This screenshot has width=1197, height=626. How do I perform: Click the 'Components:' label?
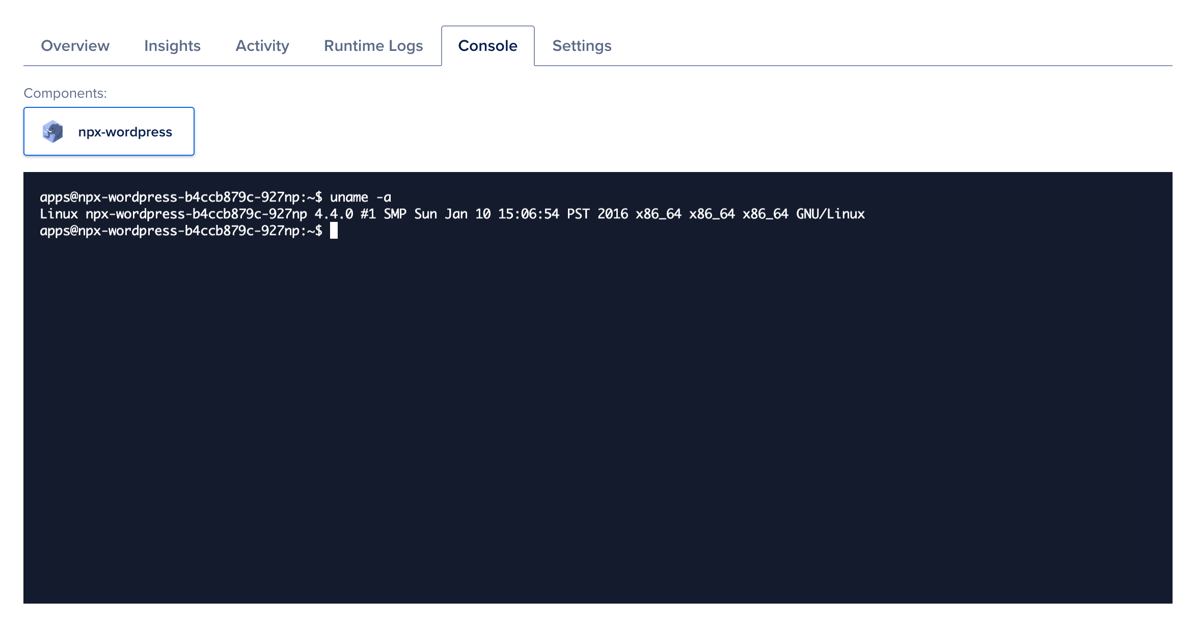point(65,93)
